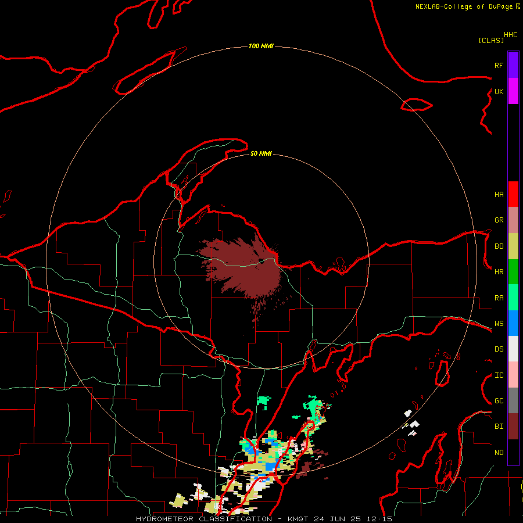Click the RF purple legend swatch
The height and width of the screenshot is (523, 523).
(x=513, y=65)
